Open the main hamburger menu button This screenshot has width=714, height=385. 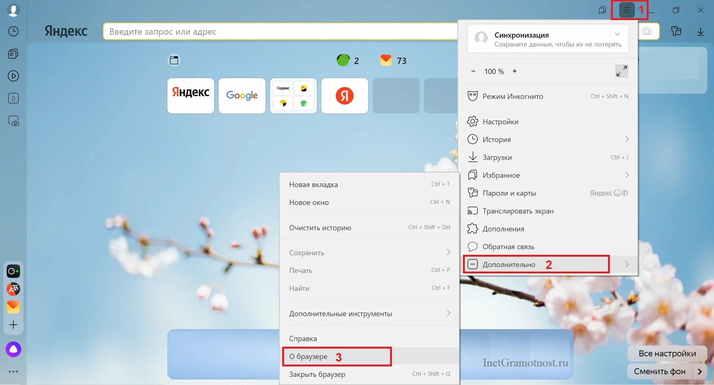627,10
